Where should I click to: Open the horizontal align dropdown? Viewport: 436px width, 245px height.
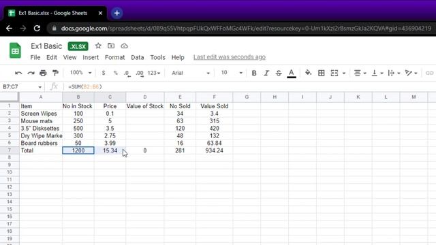click(360, 73)
